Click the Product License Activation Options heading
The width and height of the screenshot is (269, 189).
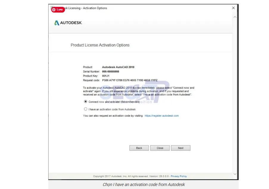pyautogui.click(x=100, y=45)
